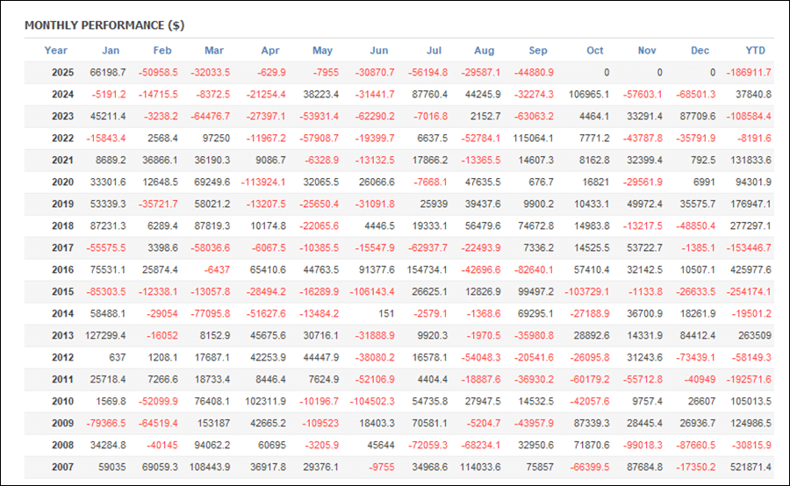Select the 2007 YTD total 521871.4
This screenshot has width=790, height=486.
(751, 468)
